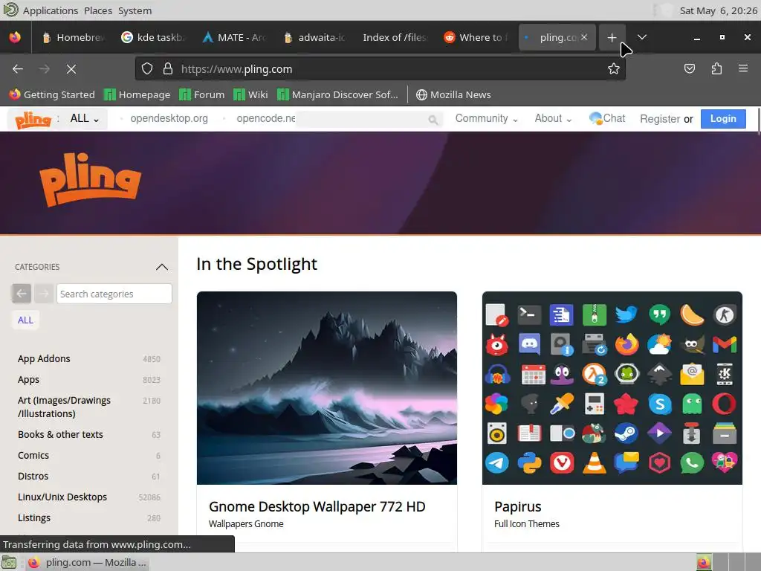Viewport: 761px width, 571px height.
Task: Open the System menu
Action: click(x=135, y=10)
